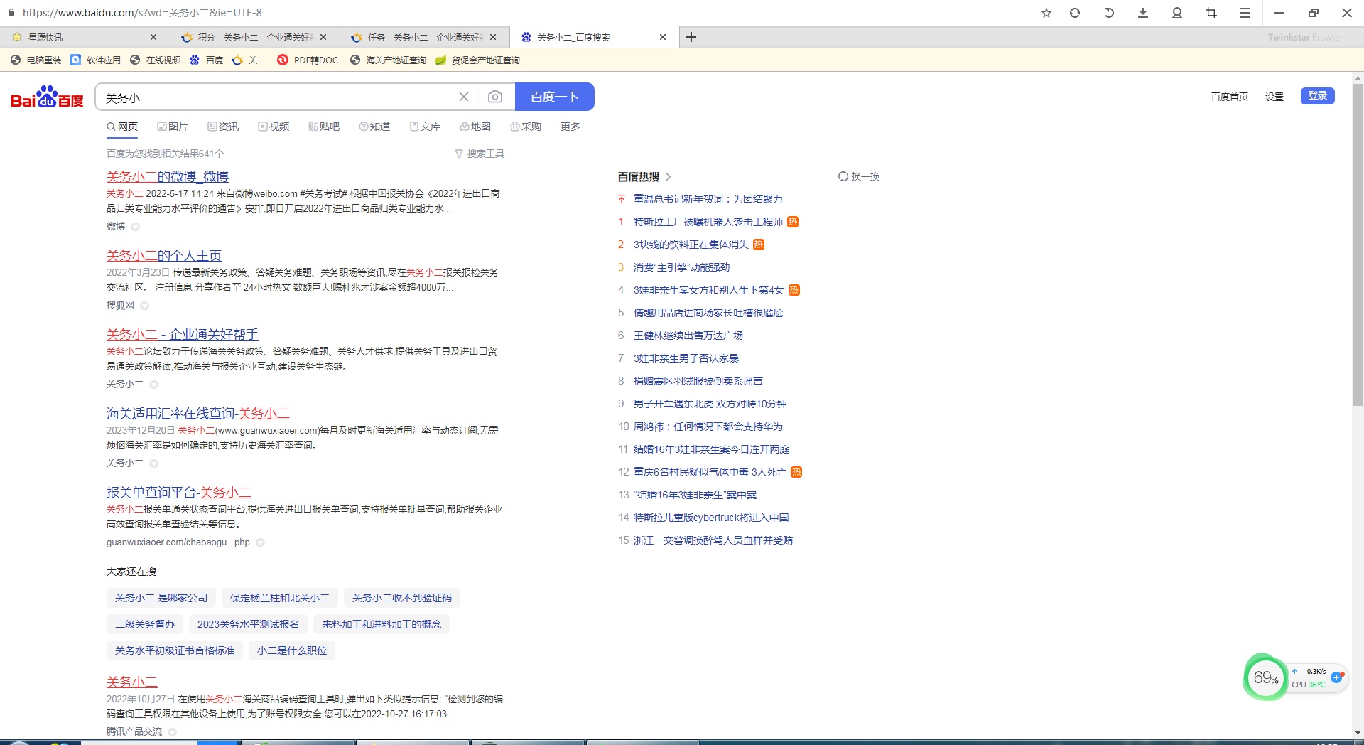Open result 关务小二的个人主页
The width and height of the screenshot is (1364, 745).
164,255
